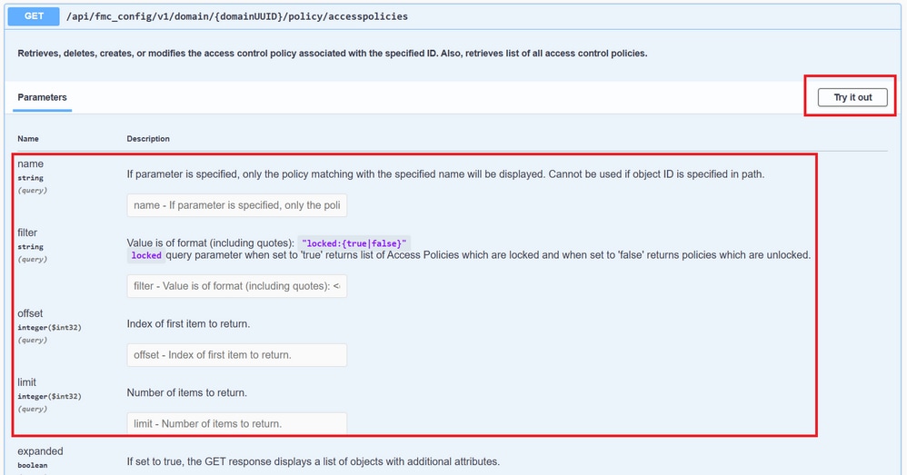Click the 'integer($int32)' type under offset
Image resolution: width=907 pixels, height=475 pixels.
[x=49, y=327]
